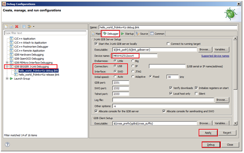
Task: Click the configuration Name field
Action: (168, 27)
